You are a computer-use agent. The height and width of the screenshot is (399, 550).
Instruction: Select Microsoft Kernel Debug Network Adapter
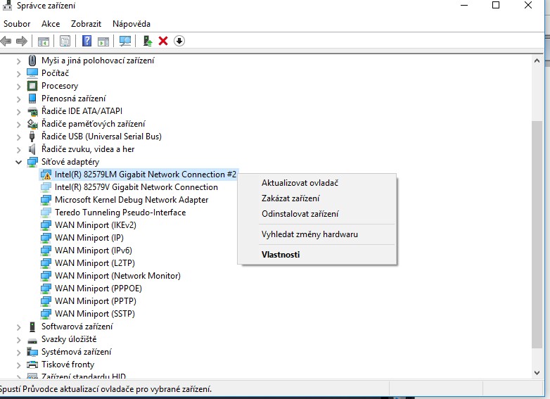point(132,200)
